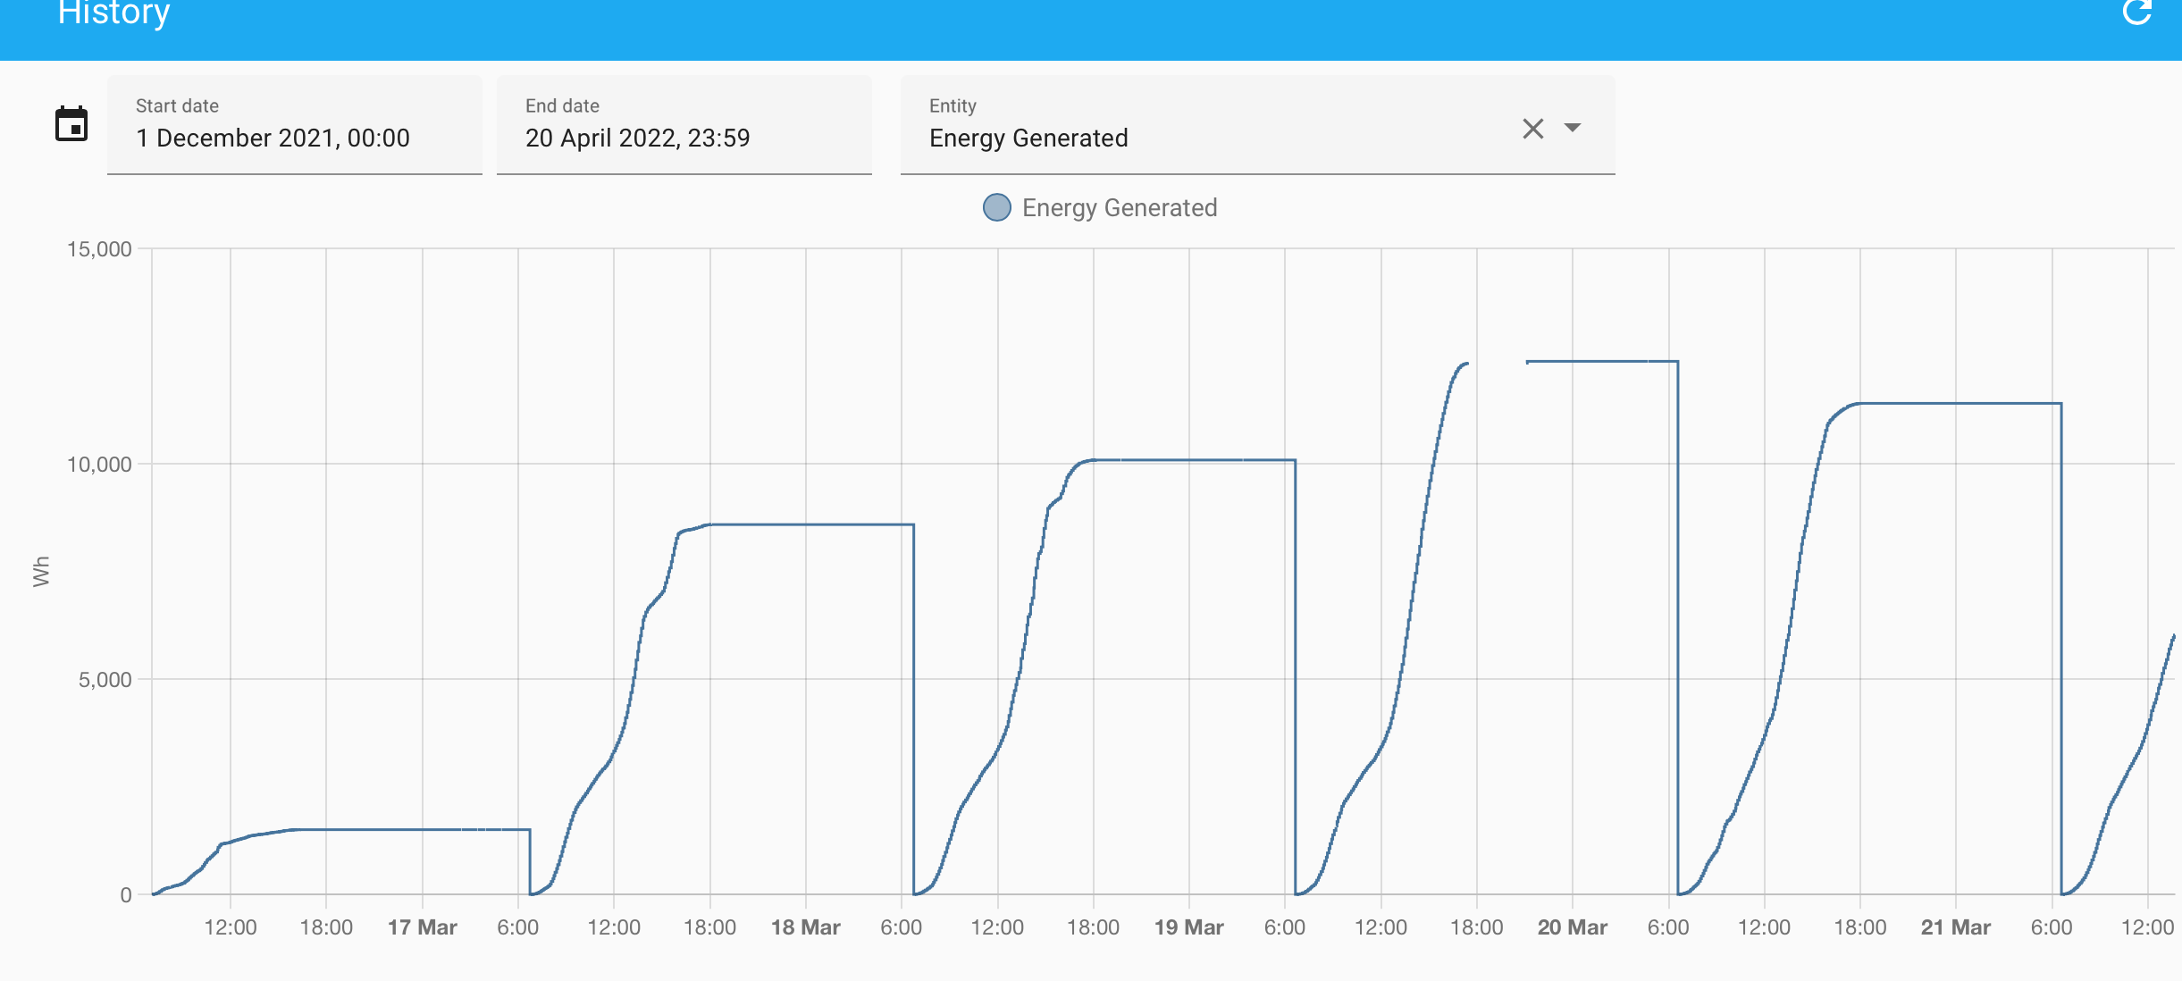Expand the End date selector
Screen dimensions: 2182x981
684,125
